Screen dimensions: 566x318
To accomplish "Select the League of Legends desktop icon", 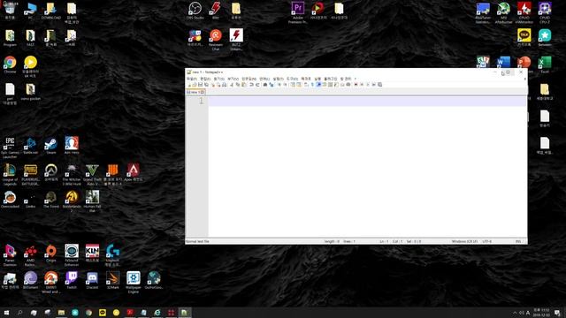I will pos(10,175).
